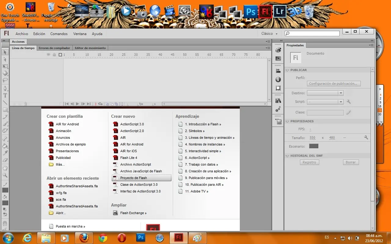Collapse the PROPIEDADES section
The width and height of the screenshot is (391, 244).
(287, 121)
